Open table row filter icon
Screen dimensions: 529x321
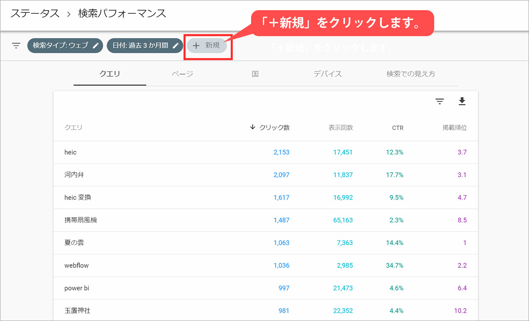point(439,102)
